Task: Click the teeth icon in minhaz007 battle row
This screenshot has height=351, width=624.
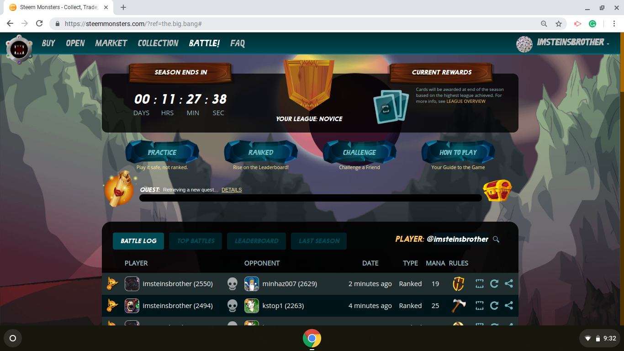Action: click(x=480, y=284)
